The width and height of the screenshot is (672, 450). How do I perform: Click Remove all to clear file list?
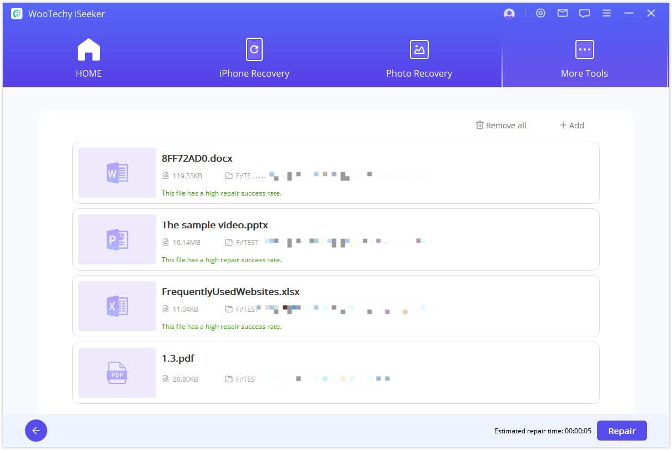point(501,126)
